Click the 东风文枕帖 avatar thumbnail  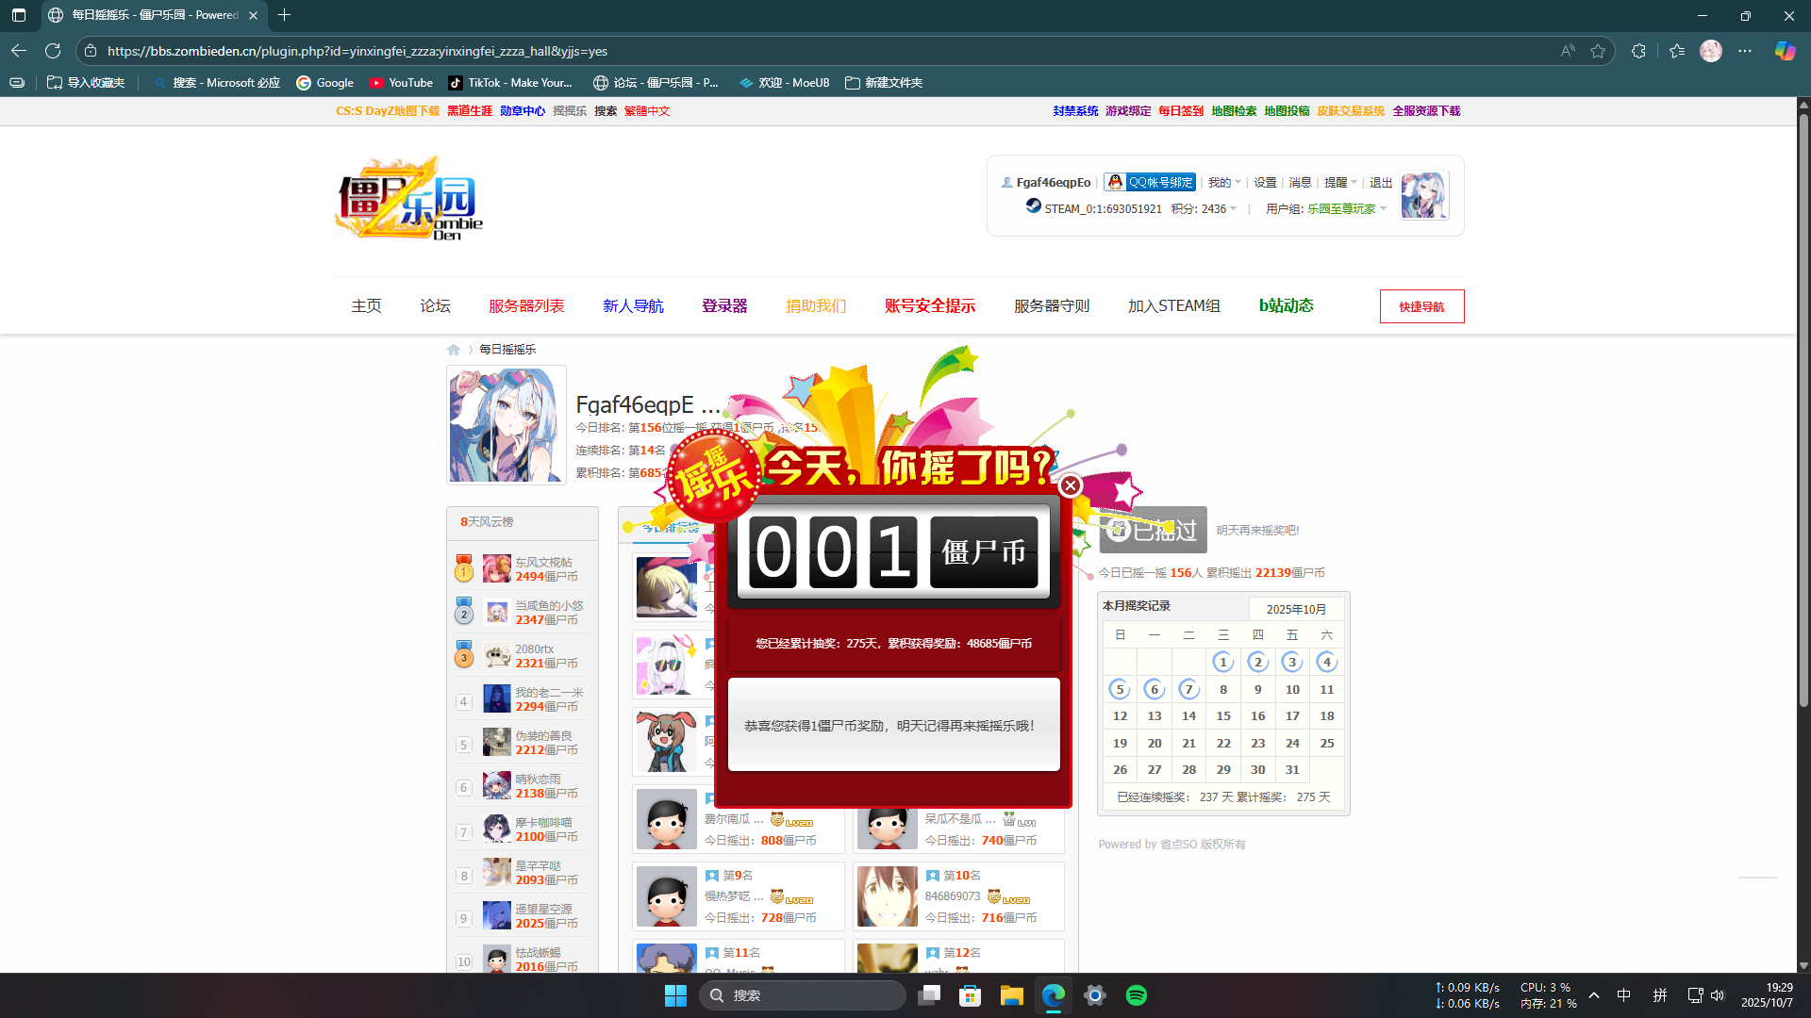(497, 568)
